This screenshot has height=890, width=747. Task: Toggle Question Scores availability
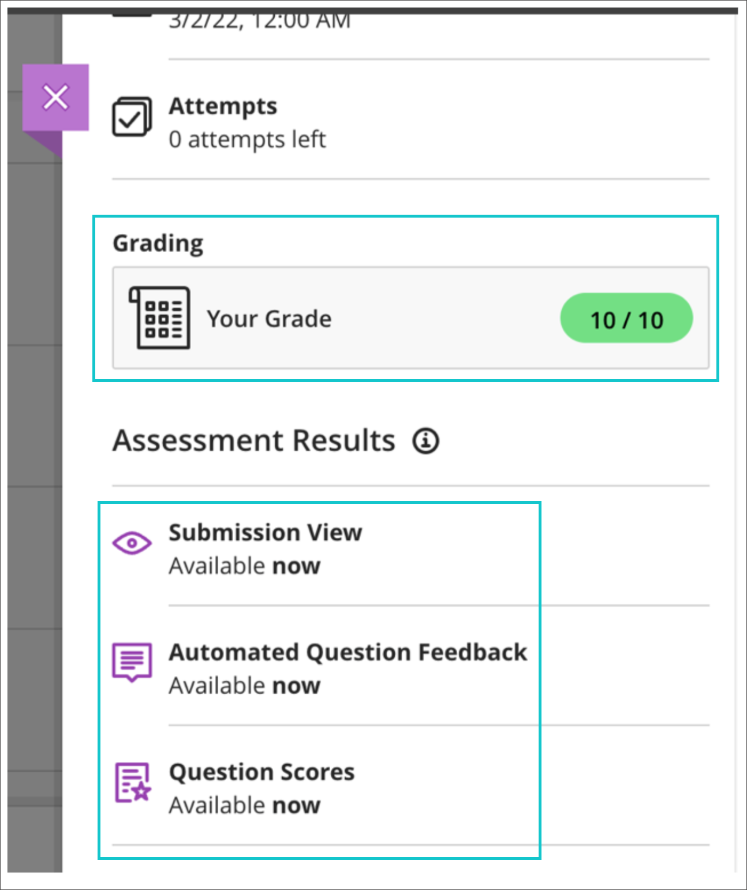click(x=244, y=805)
